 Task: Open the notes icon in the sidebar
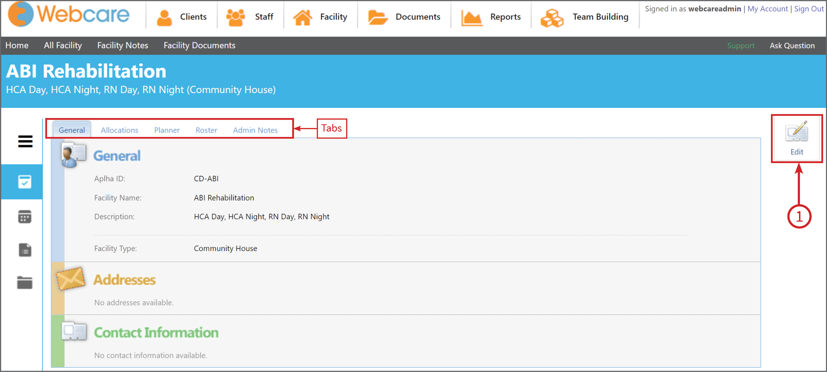click(x=25, y=250)
